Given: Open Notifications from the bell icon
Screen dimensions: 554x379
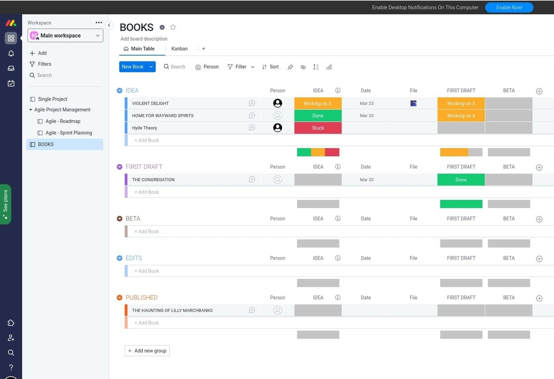Looking at the screenshot, I should [x=11, y=53].
